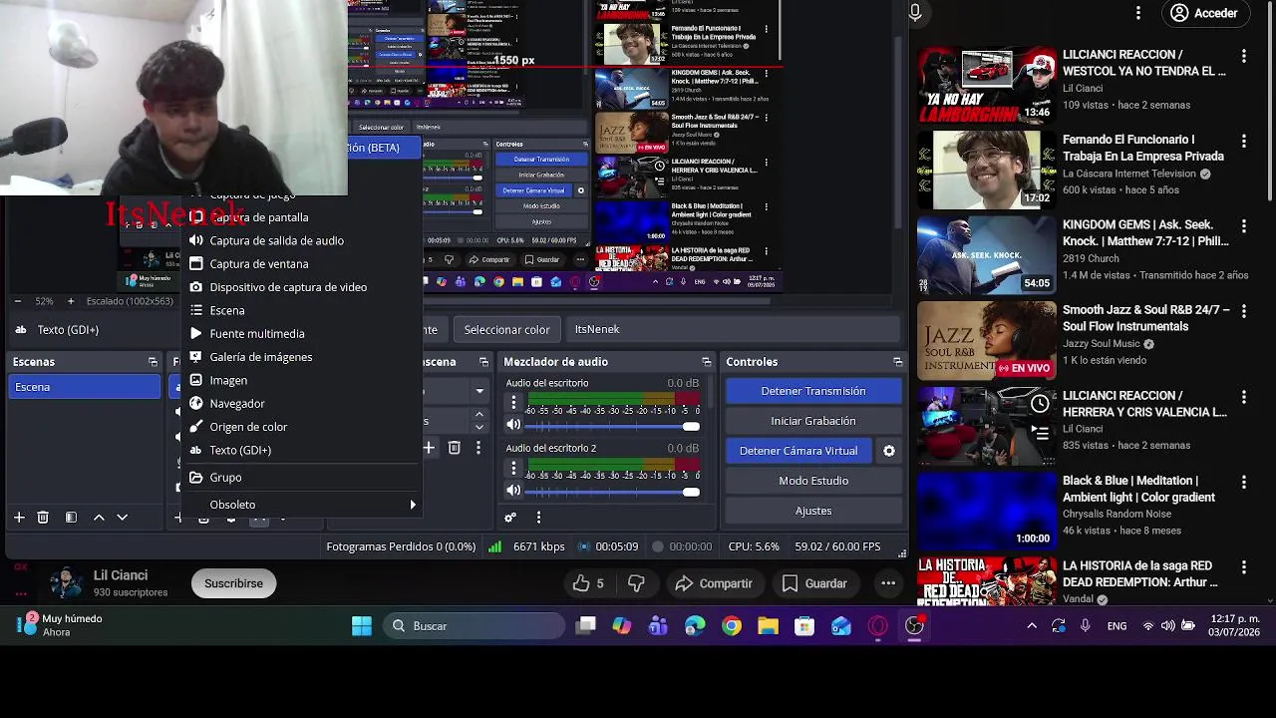
Task: Undock the Controles panel
Action: coord(897,362)
